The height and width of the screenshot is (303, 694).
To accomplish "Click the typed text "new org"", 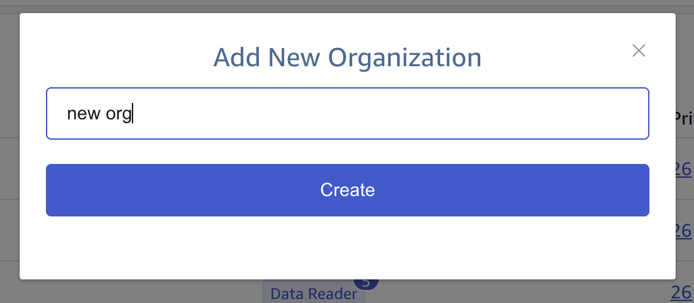I will pyautogui.click(x=100, y=114).
